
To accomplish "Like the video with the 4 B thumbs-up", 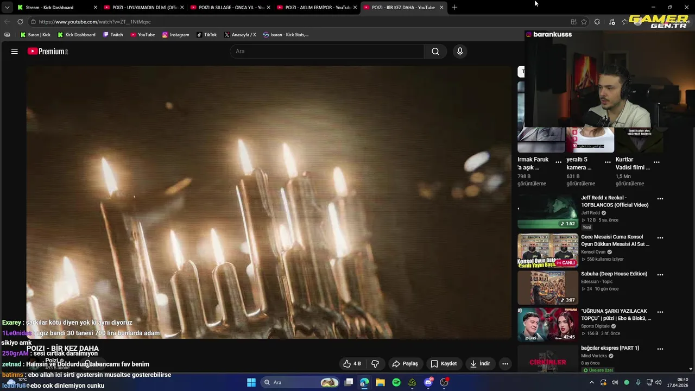I will tap(352, 363).
